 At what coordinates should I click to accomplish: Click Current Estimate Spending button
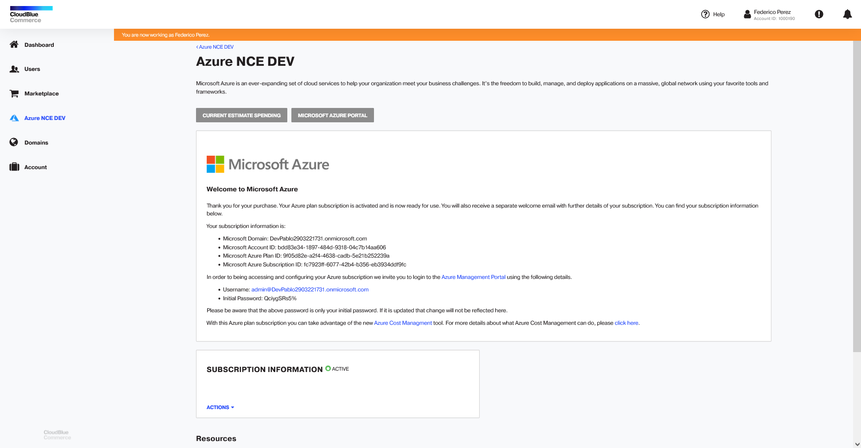point(241,115)
